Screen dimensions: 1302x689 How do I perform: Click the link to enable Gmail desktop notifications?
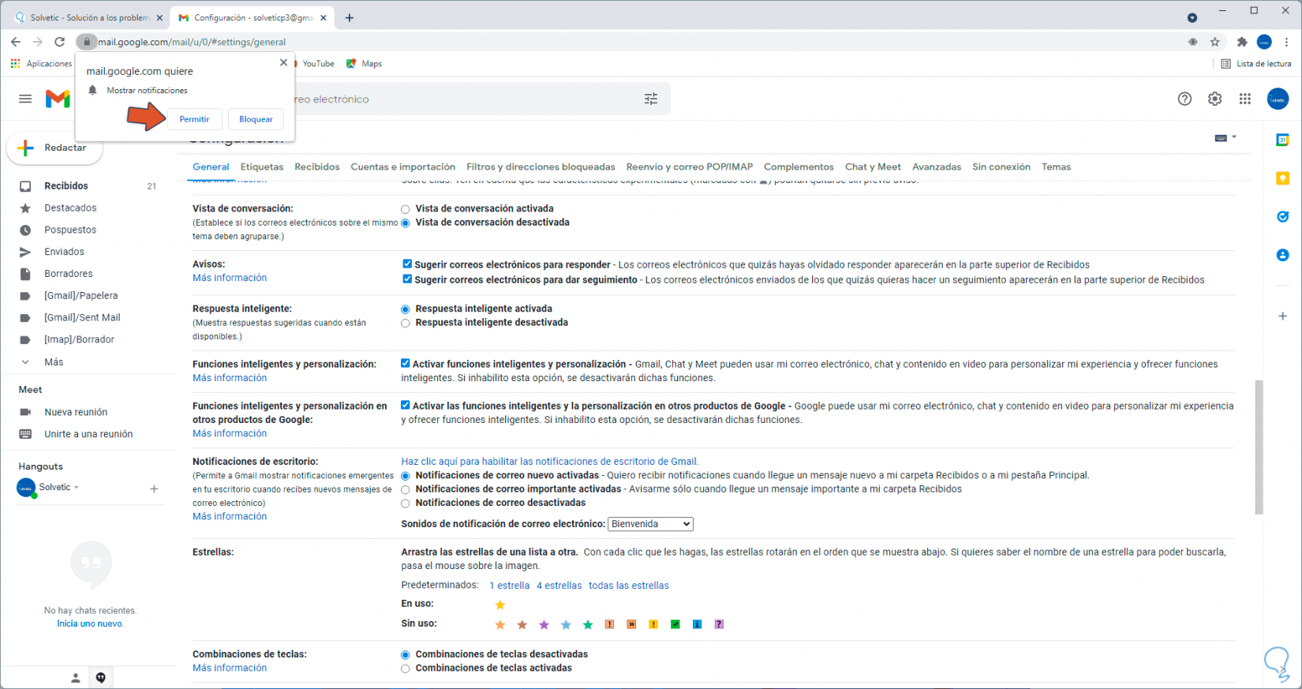point(550,462)
